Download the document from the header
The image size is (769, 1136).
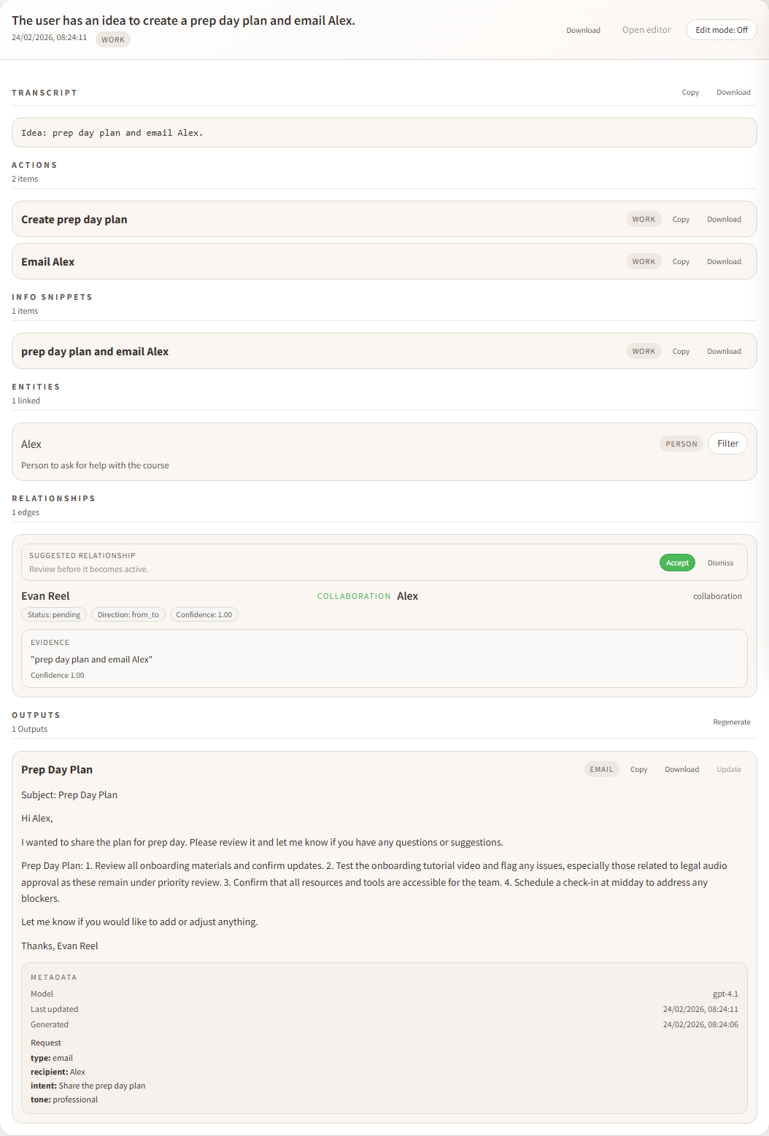point(583,30)
